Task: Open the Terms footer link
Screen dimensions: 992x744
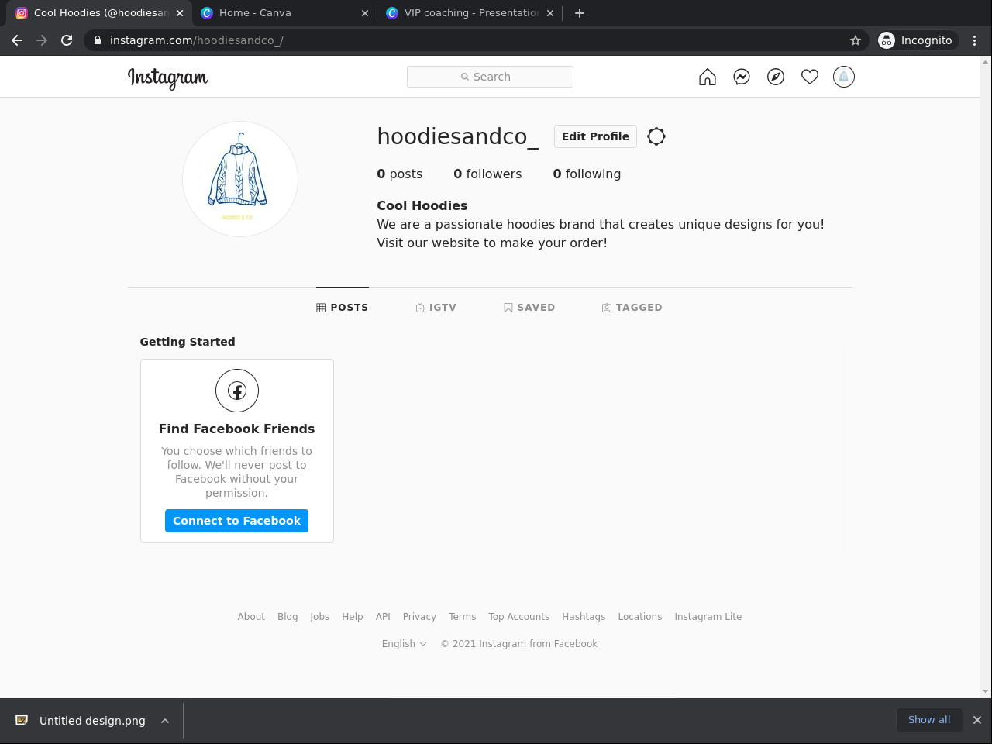Action: pyautogui.click(x=463, y=617)
